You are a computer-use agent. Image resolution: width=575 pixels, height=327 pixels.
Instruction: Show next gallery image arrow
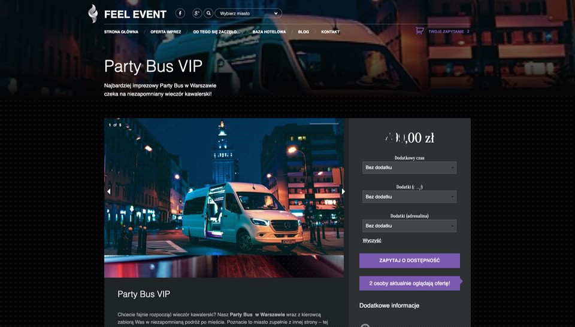(x=343, y=191)
